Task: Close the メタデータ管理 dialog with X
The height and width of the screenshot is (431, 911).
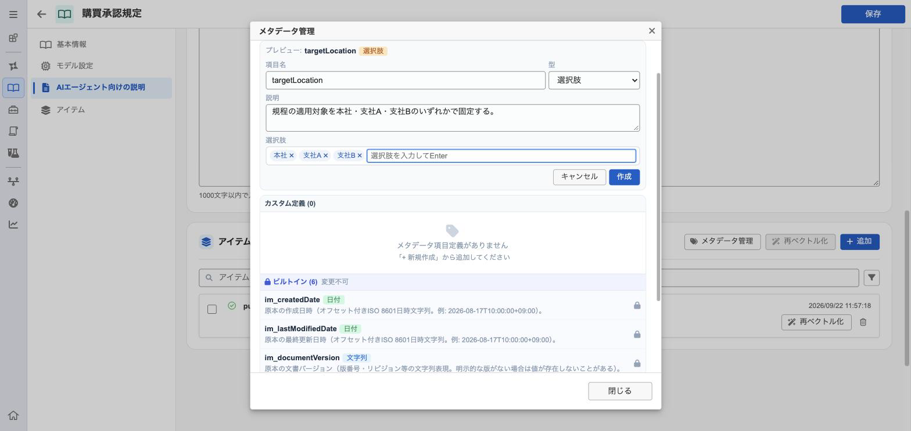Action: click(x=651, y=31)
